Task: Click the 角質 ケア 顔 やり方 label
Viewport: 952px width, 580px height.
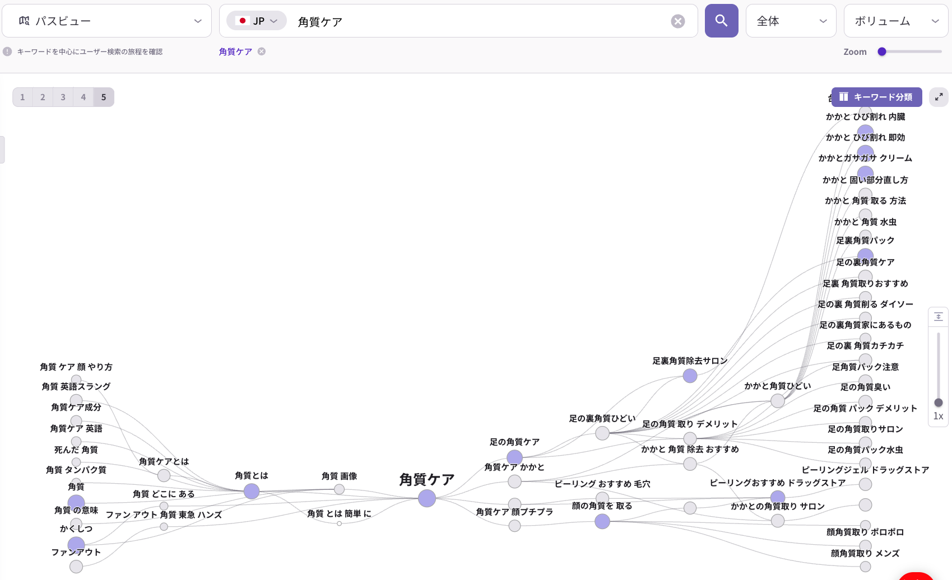Action: pos(76,367)
